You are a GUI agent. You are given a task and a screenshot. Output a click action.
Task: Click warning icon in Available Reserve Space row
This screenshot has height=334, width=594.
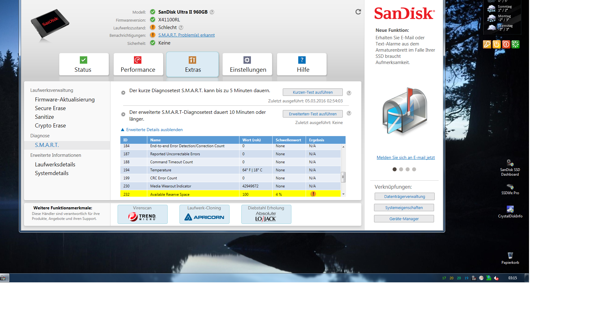coord(313,194)
